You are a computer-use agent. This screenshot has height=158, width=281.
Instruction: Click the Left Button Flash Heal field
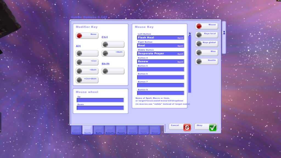tap(161, 38)
